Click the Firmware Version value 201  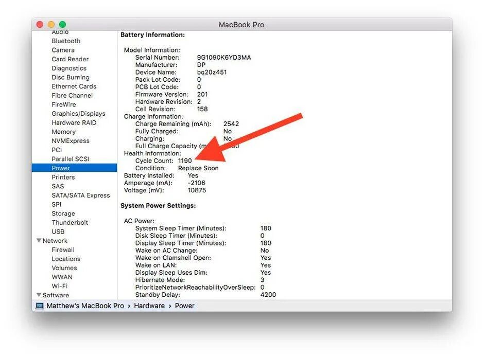click(202, 94)
